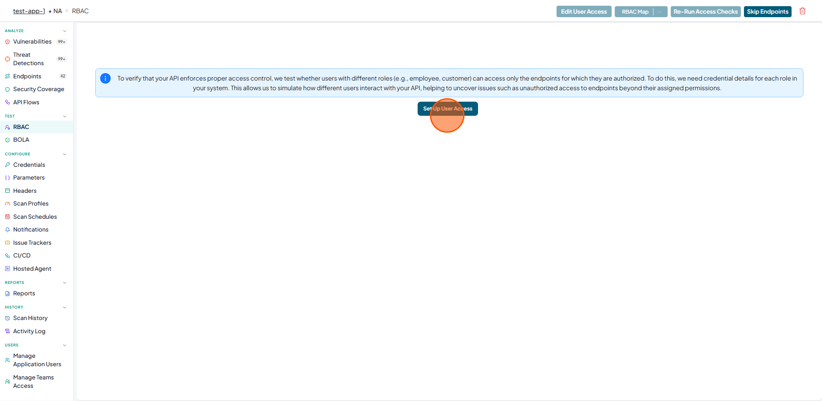Click the Activity Log icon
Screen dimensions: 822x401
(x=7, y=331)
